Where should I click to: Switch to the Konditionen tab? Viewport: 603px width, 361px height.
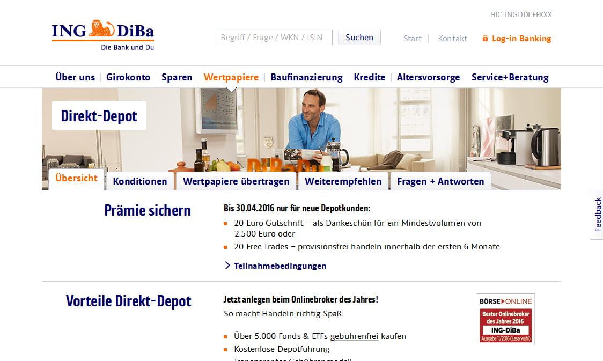(140, 181)
